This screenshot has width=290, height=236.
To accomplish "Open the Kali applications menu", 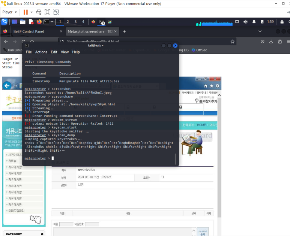I will tap(5, 22).
